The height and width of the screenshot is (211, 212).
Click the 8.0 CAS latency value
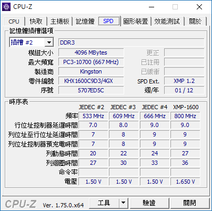pos(124,125)
